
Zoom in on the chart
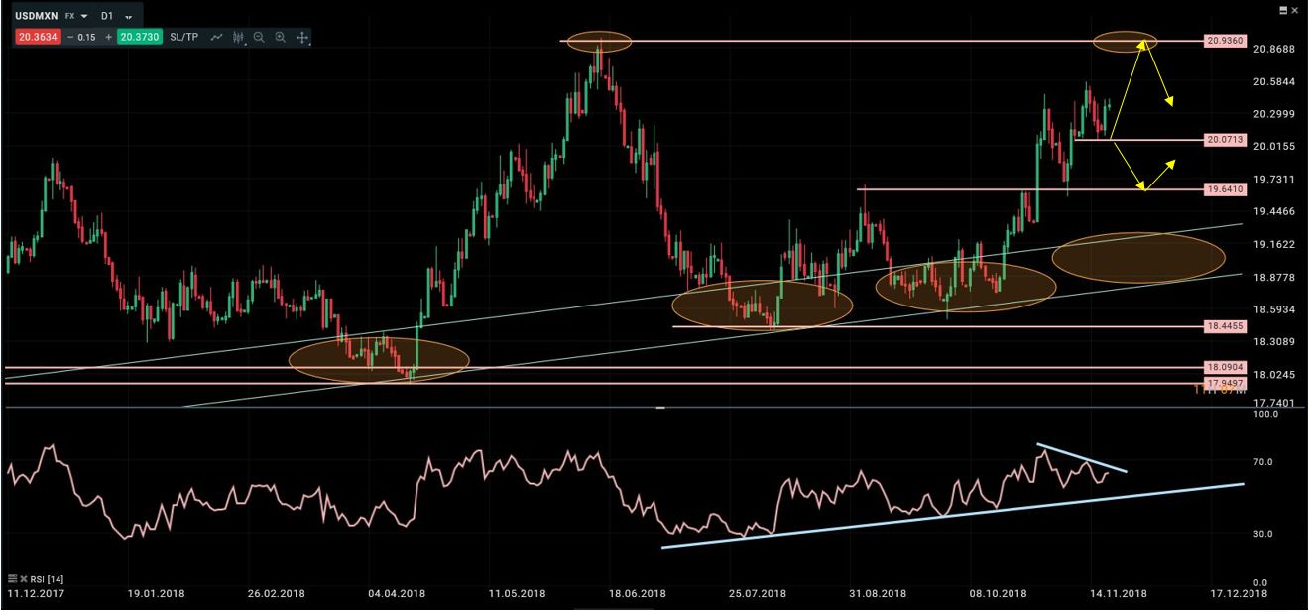point(280,38)
